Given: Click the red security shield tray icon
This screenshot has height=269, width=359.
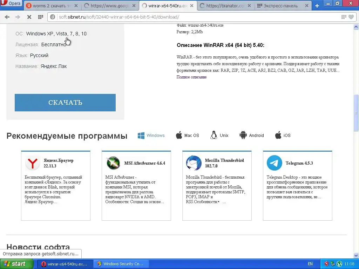Looking at the screenshot, I should [x=326, y=264].
